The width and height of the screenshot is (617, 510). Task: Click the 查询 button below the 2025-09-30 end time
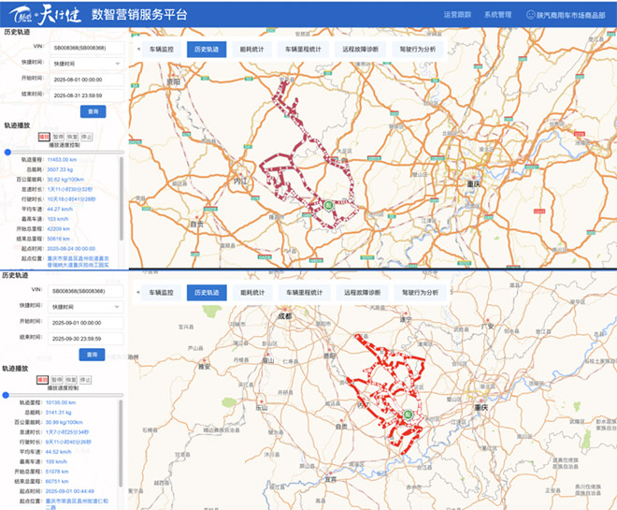click(x=93, y=355)
